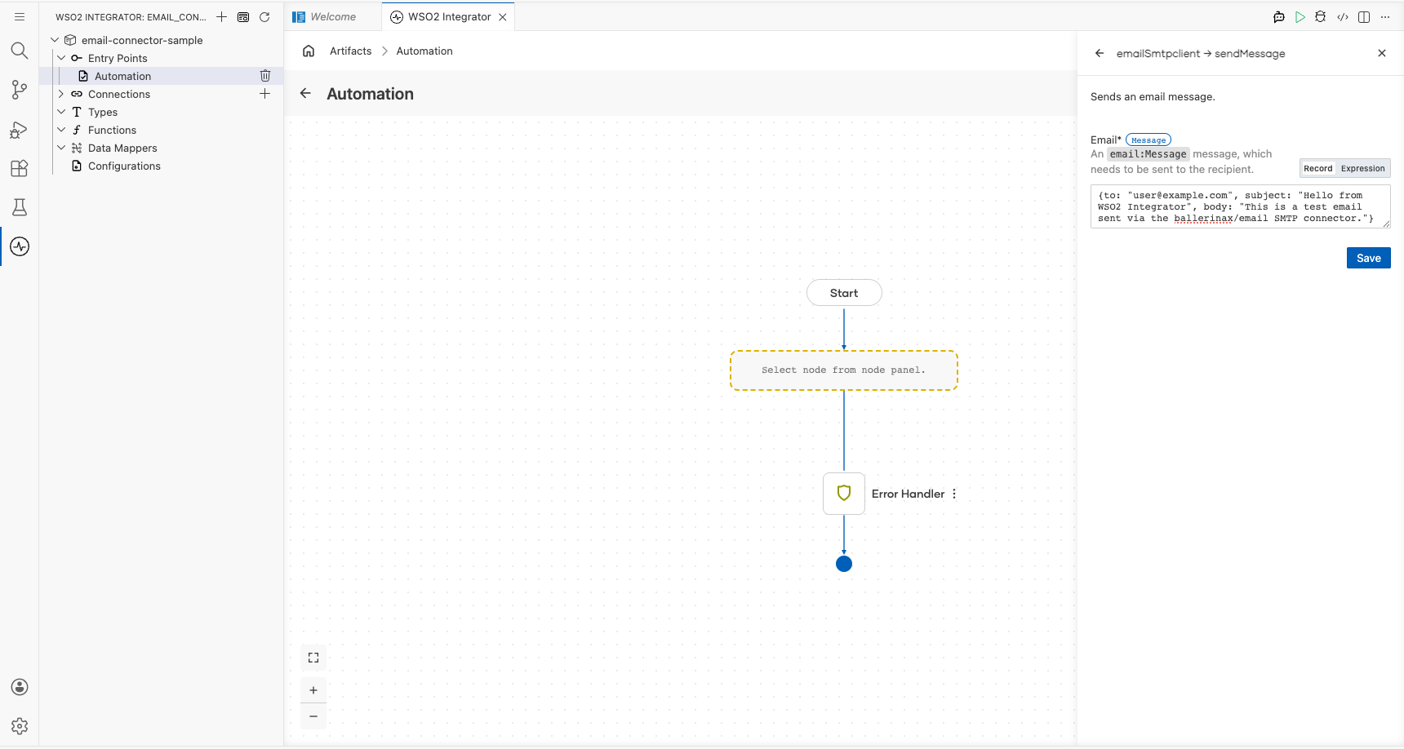
Task: Go back using the arrow beside the Automation heading
Action: tap(305, 93)
